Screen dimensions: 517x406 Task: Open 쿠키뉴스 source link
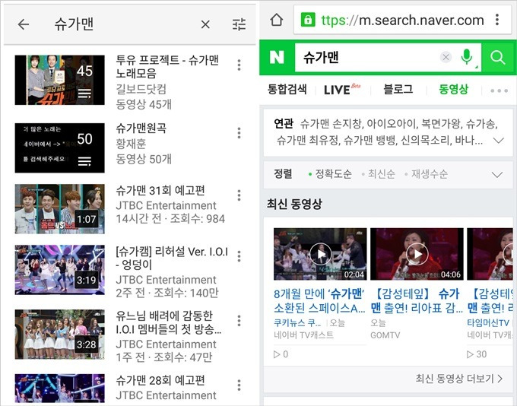(297, 322)
